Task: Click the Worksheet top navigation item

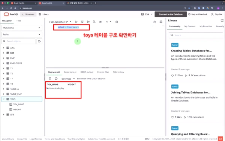Action: coord(28,14)
